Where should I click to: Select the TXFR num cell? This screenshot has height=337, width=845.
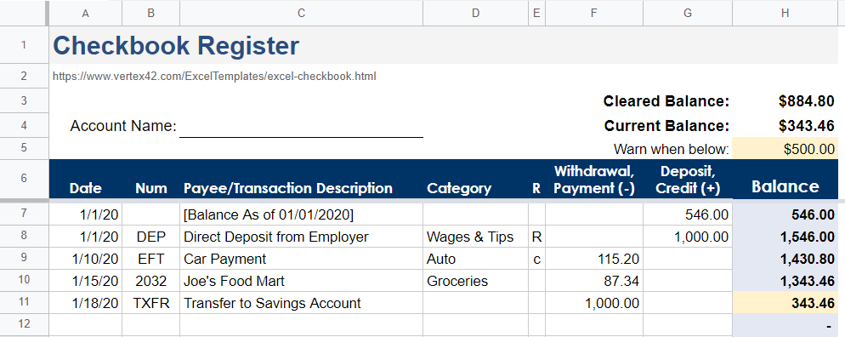pos(151,303)
